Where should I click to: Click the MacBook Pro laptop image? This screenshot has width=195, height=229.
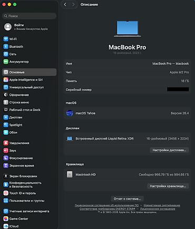tap(127, 29)
